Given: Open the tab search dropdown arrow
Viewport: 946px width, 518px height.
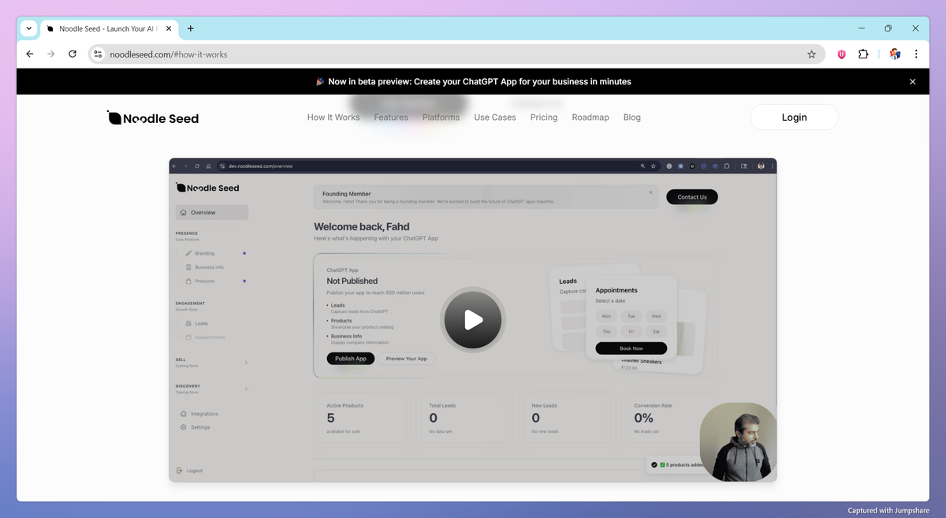Looking at the screenshot, I should coord(29,28).
